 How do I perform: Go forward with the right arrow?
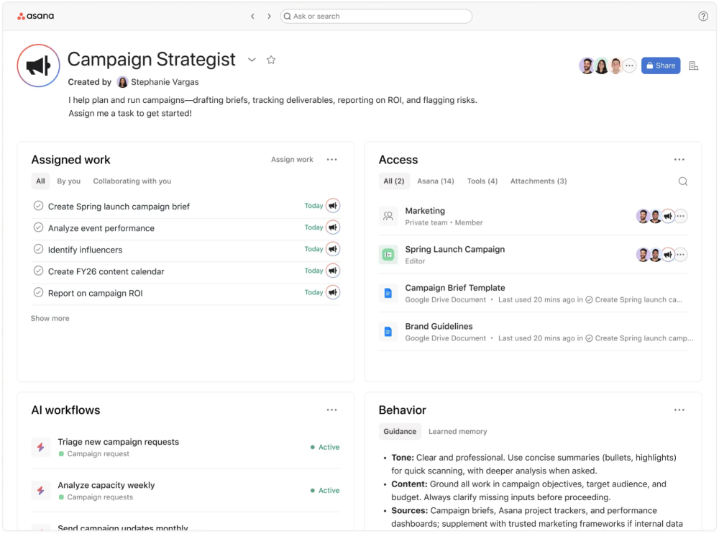coord(269,16)
